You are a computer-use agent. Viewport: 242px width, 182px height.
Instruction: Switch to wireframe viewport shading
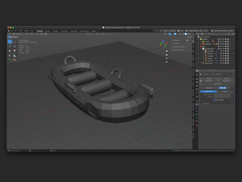(183, 34)
